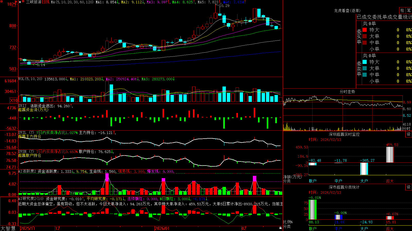Click the 超赢资金流(万元) label

[33, 110]
